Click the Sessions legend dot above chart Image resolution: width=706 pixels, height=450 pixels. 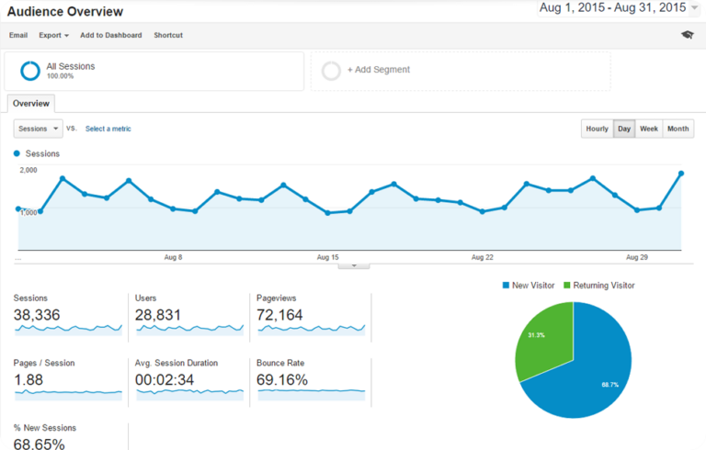tap(17, 153)
